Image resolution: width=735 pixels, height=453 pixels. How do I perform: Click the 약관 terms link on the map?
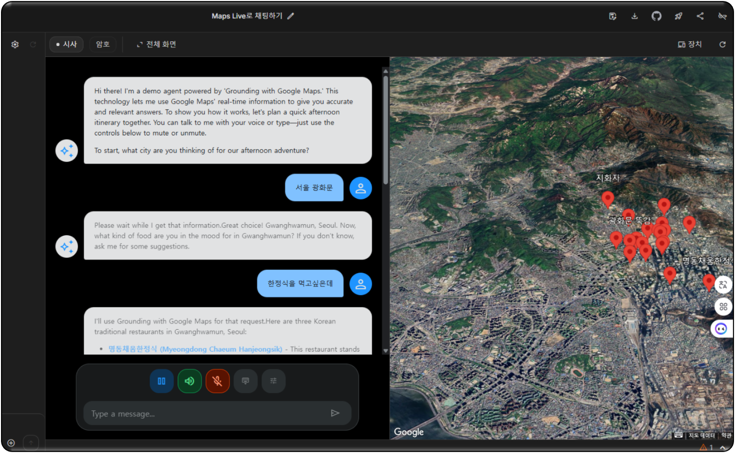point(726,436)
